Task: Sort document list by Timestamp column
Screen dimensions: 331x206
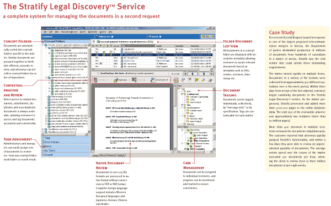Action: (x=201, y=46)
